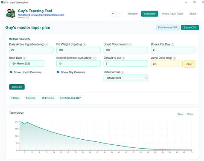This screenshot has height=161, width=204.
Task: Open help icon next to Pill Weight
Action: [85, 45]
